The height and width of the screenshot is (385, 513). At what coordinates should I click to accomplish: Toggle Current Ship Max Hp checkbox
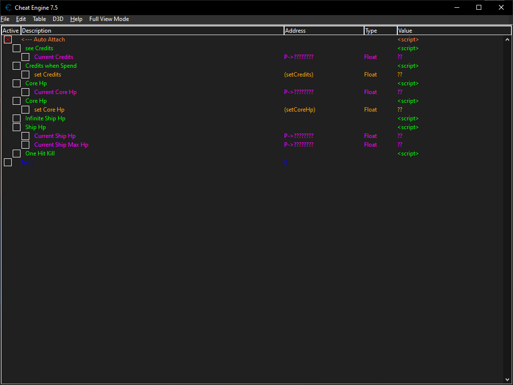pos(25,145)
